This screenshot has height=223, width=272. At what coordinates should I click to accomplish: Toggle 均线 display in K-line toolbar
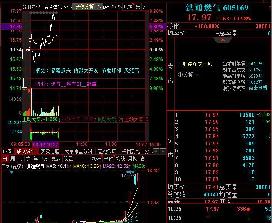point(120,159)
